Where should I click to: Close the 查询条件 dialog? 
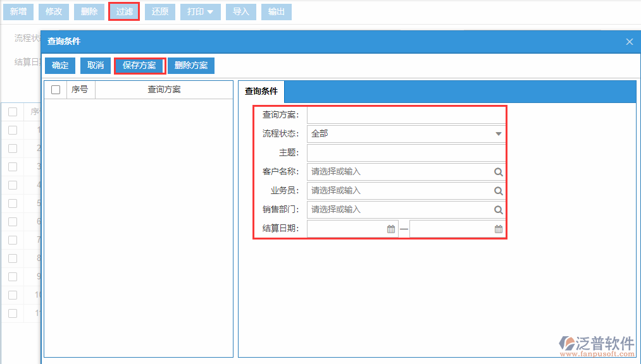coord(629,41)
